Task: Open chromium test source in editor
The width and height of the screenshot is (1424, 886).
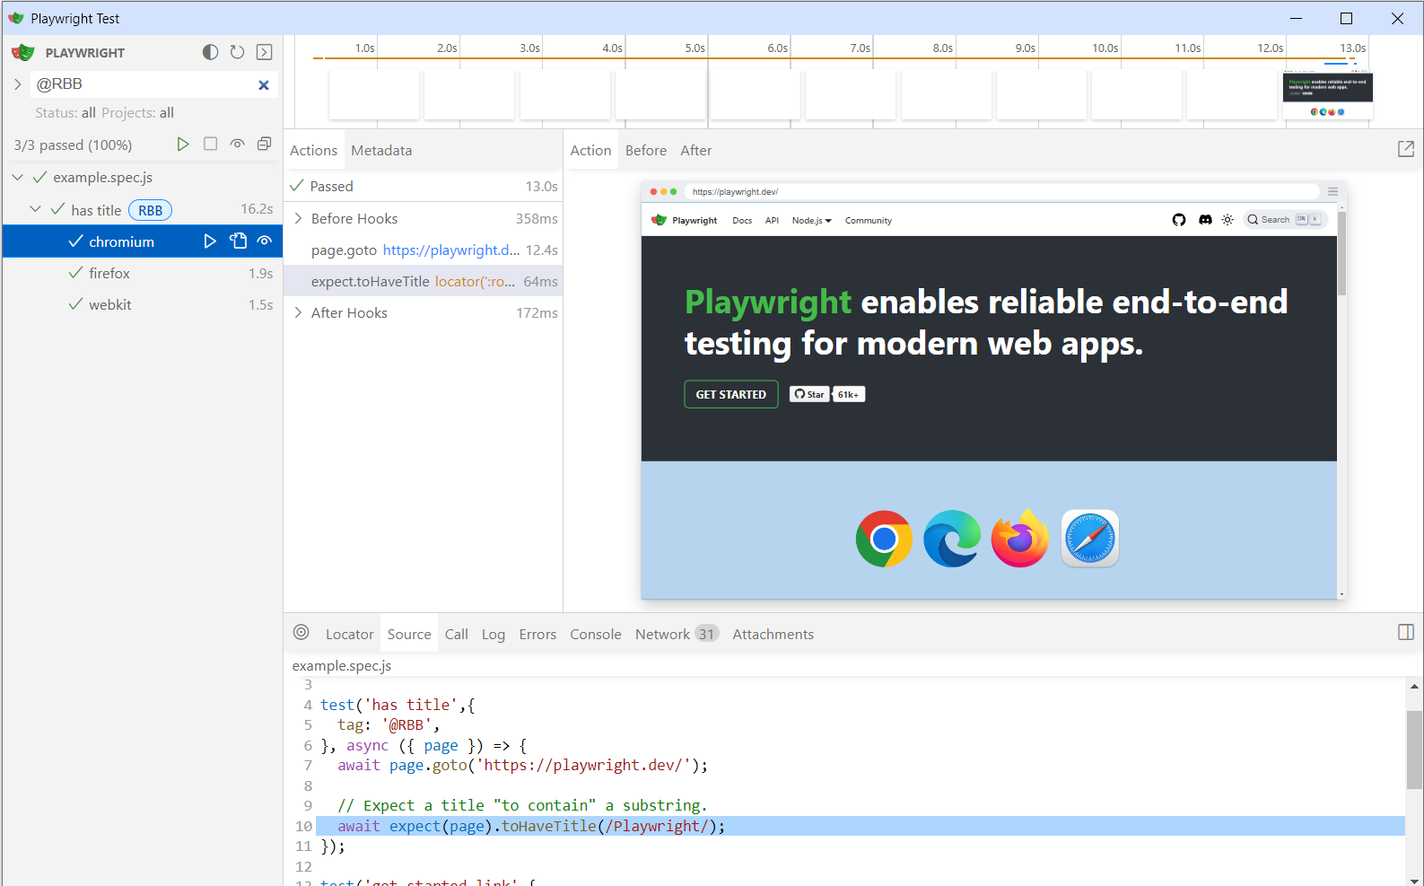Action: tap(238, 241)
